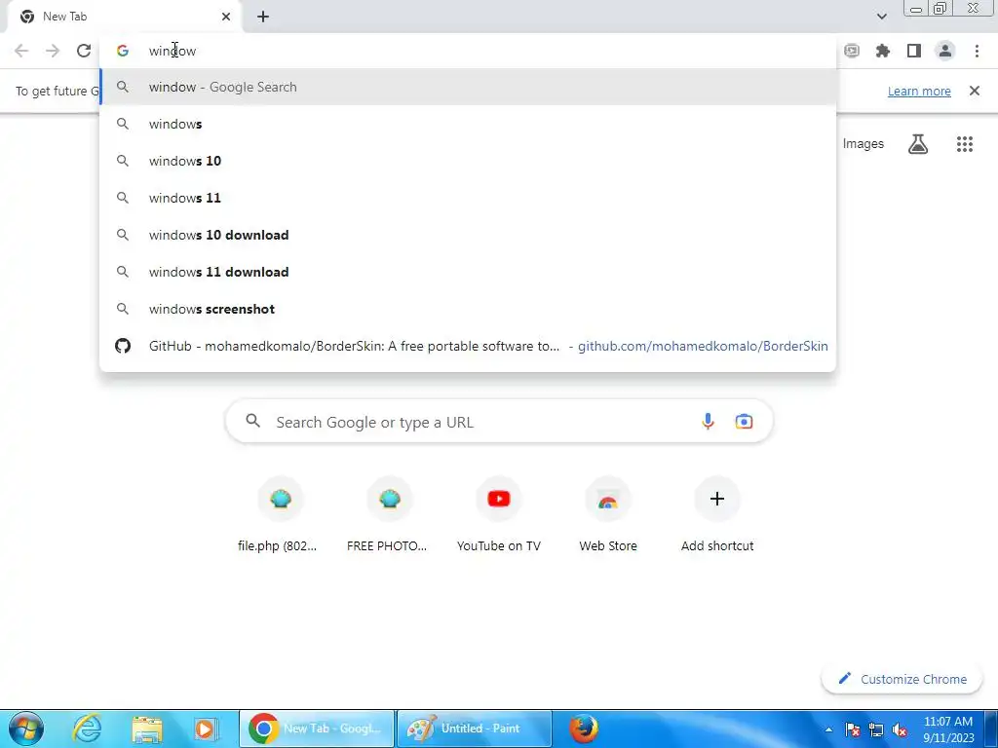The height and width of the screenshot is (748, 998).
Task: Start voice search with microphone icon
Action: (x=708, y=422)
